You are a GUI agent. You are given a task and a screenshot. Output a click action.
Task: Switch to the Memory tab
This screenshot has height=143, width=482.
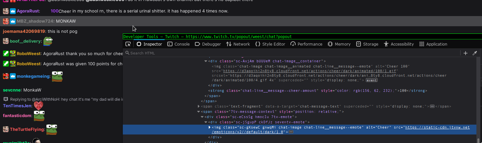(x=339, y=44)
